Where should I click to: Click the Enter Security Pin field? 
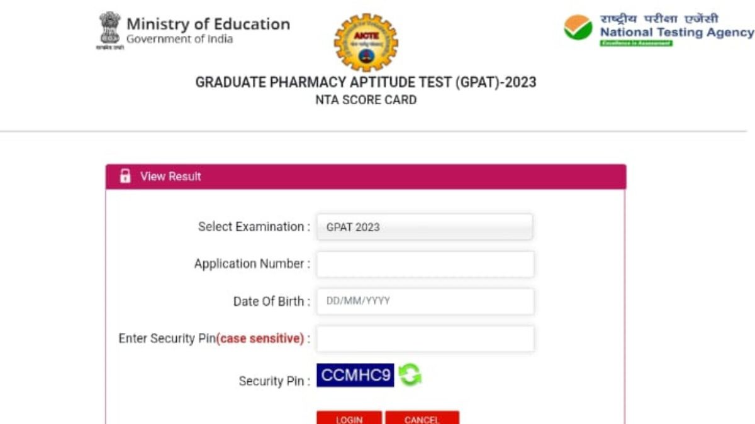tap(425, 339)
